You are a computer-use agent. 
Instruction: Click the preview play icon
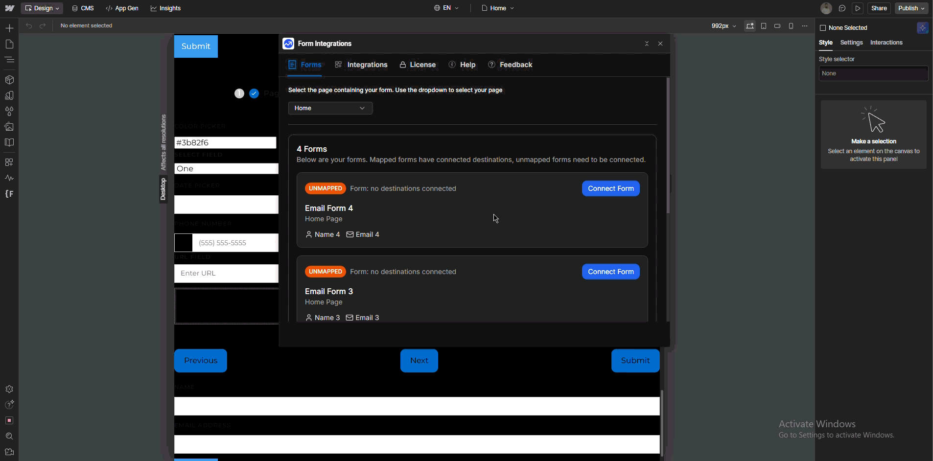(858, 8)
